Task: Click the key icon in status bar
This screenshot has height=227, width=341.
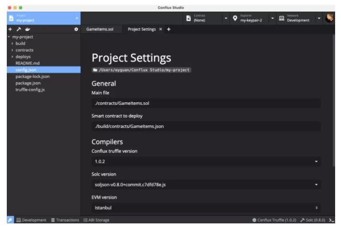Action: tap(10, 220)
